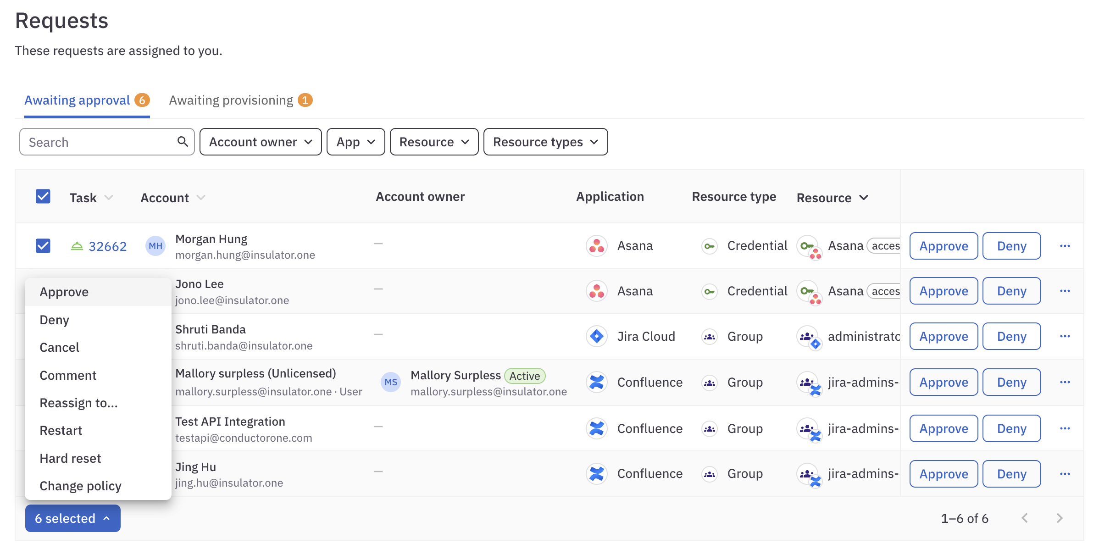
Task: Open the Account owner filter dropdown
Action: pos(260,142)
